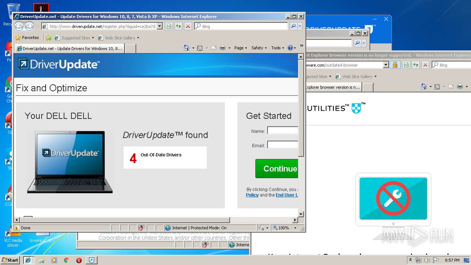The width and height of the screenshot is (471, 265).
Task: Click the scroll down arrow button
Action: (301, 214)
